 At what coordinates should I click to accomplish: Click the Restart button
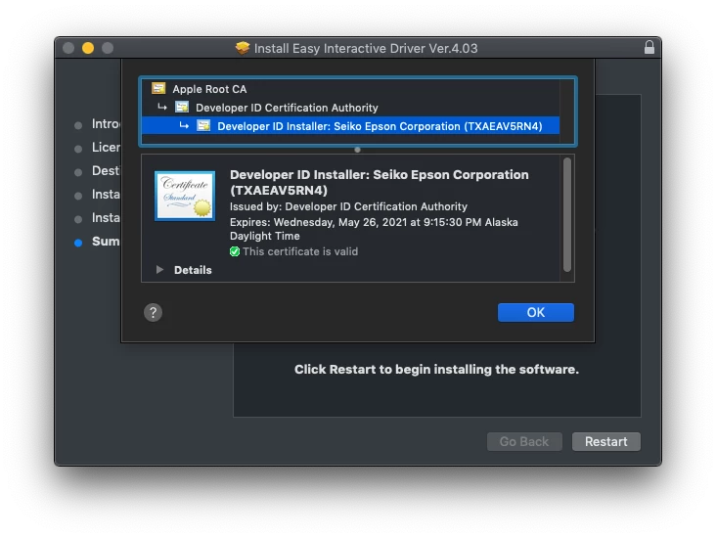pos(605,441)
